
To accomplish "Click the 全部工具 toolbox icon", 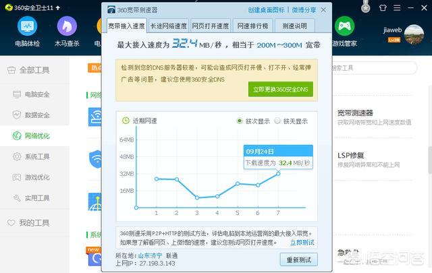I will pos(11,70).
